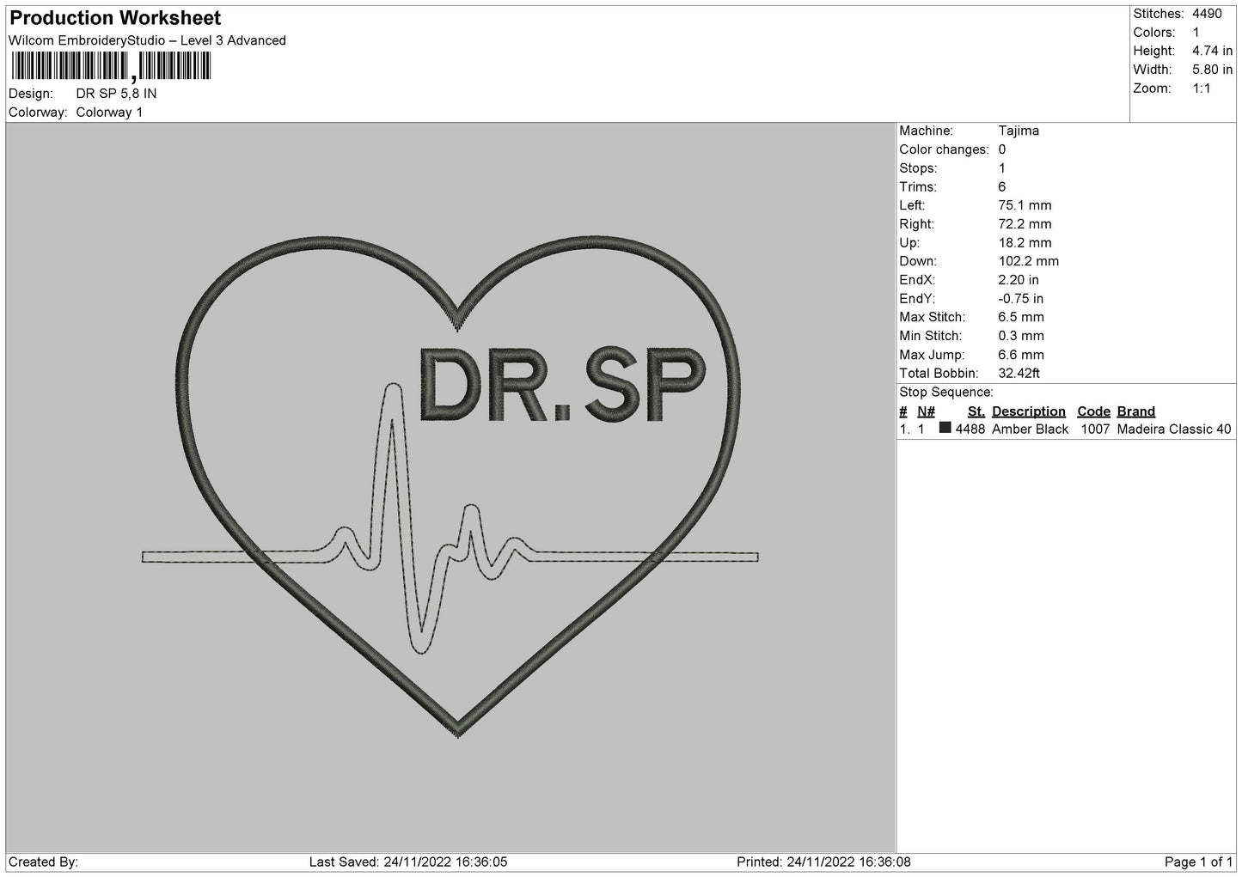Click the stitch count '4488' in stop row
Image resolution: width=1242 pixels, height=877 pixels.
pos(970,429)
